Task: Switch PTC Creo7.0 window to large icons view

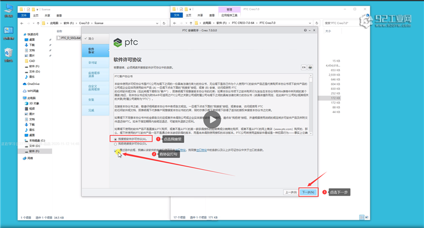Action: [367, 217]
